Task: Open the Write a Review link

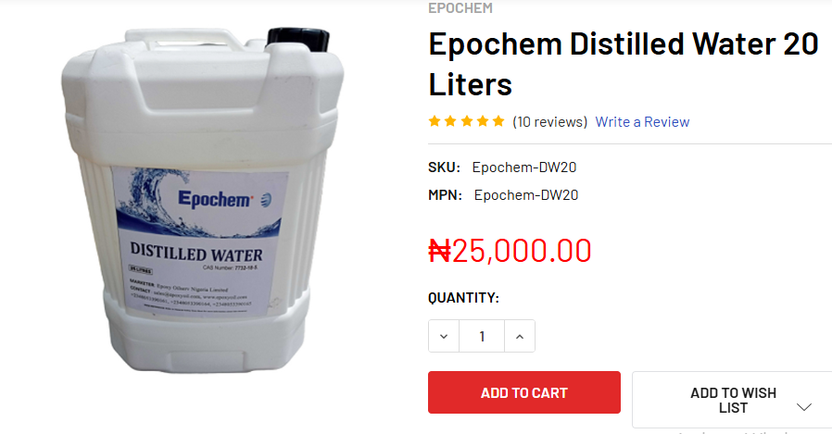Action: point(642,122)
